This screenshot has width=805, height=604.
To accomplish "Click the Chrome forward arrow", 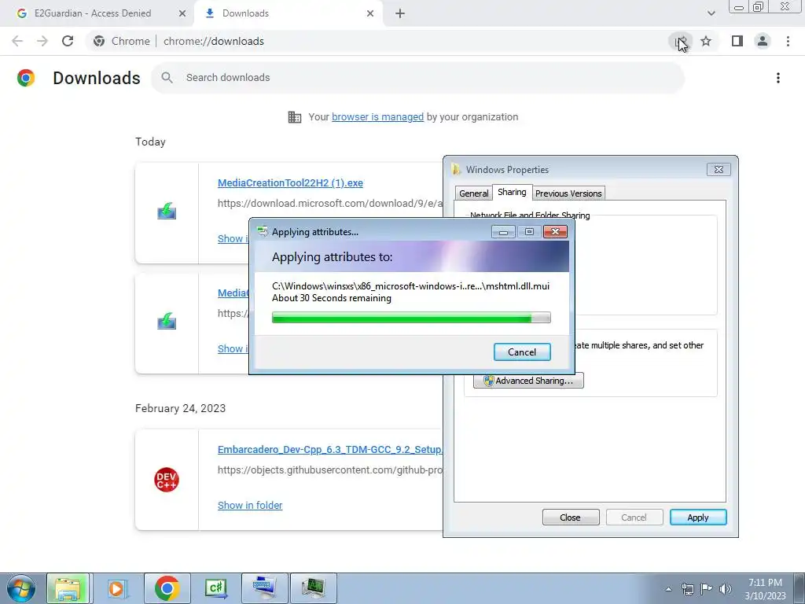I will click(x=42, y=41).
